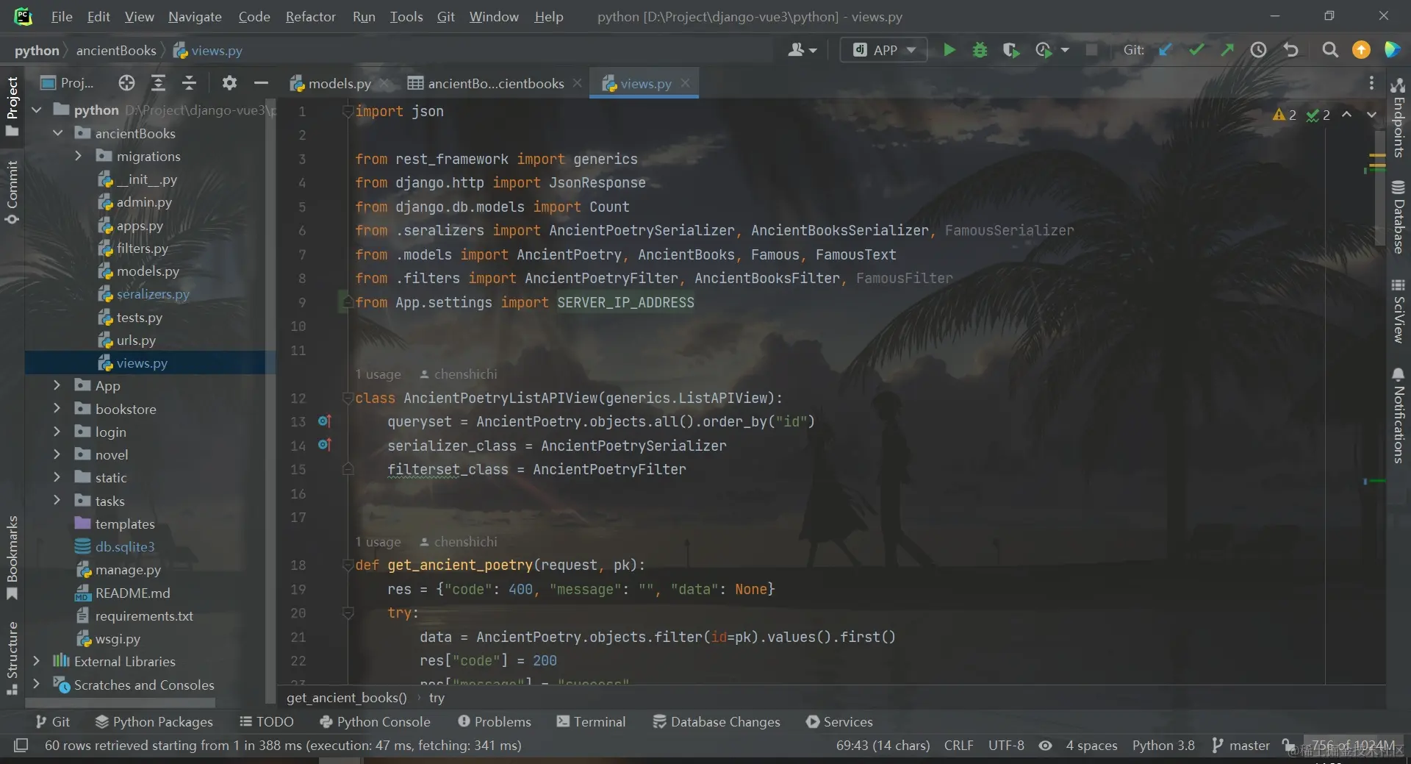
Task: Click the Git rollback icon
Action: pos(1290,50)
